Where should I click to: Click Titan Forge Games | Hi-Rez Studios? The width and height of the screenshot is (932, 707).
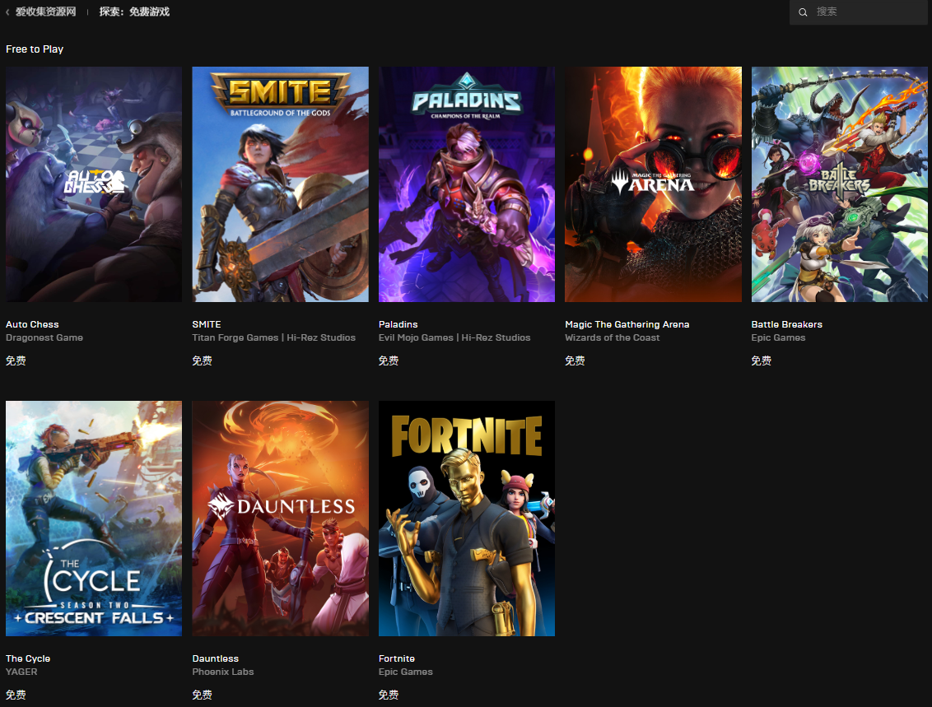click(274, 337)
